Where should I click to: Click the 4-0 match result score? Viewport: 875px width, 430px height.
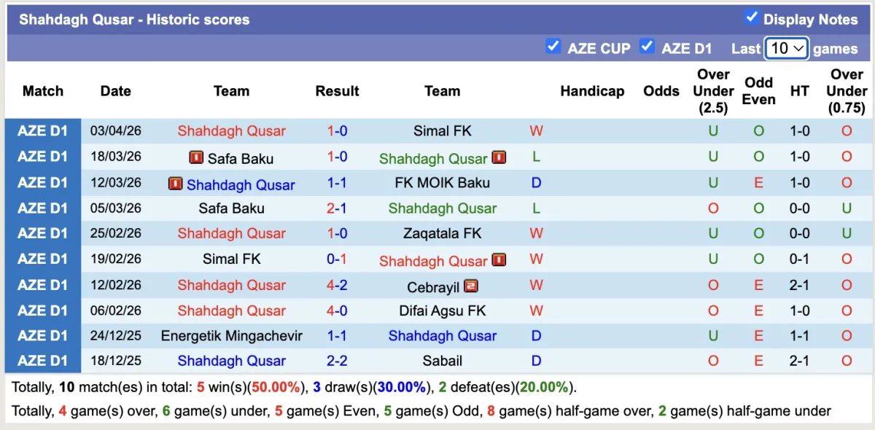[x=337, y=310]
